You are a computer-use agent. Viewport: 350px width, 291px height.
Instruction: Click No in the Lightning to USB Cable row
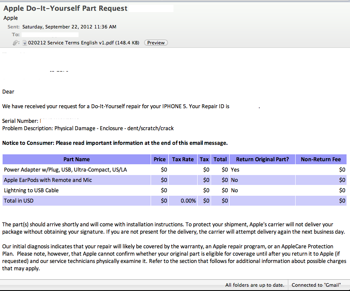click(x=234, y=190)
